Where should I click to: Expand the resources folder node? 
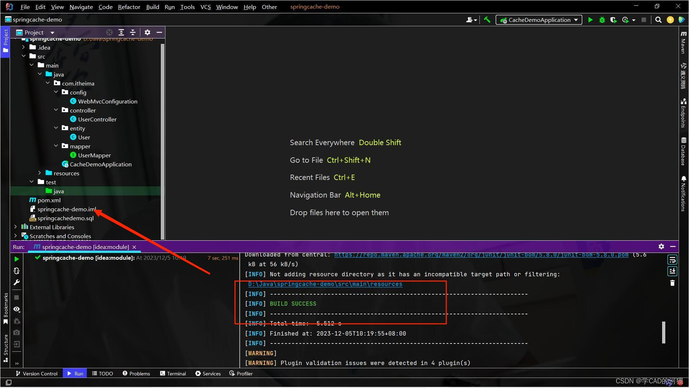pyautogui.click(x=40, y=173)
